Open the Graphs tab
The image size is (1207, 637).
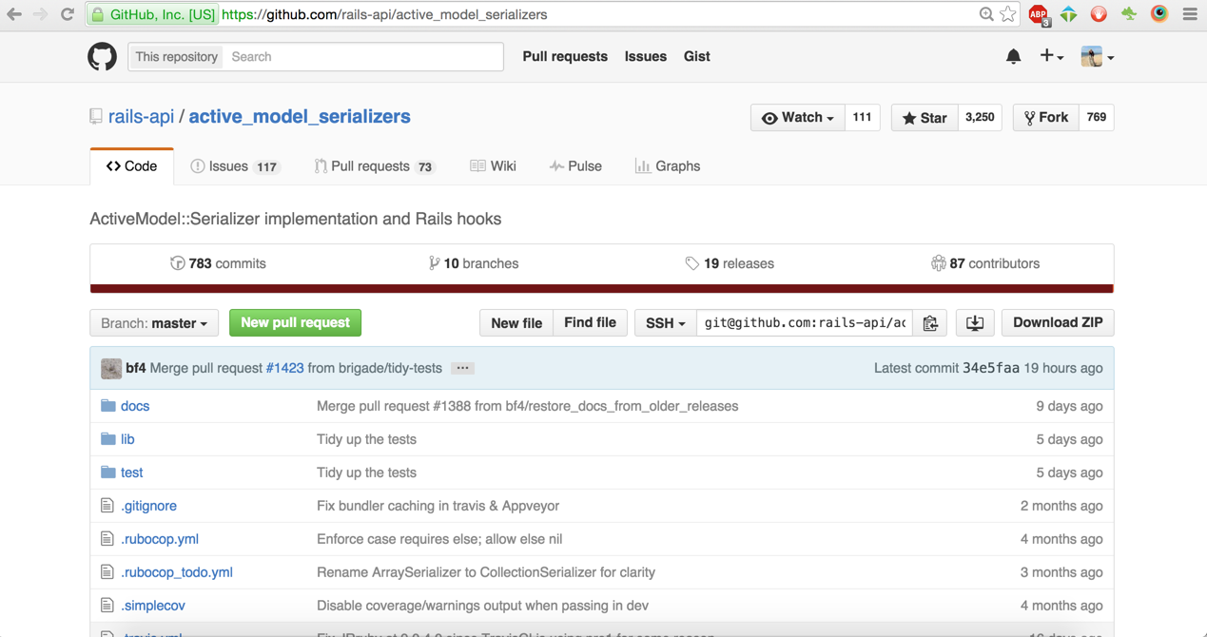tap(668, 166)
